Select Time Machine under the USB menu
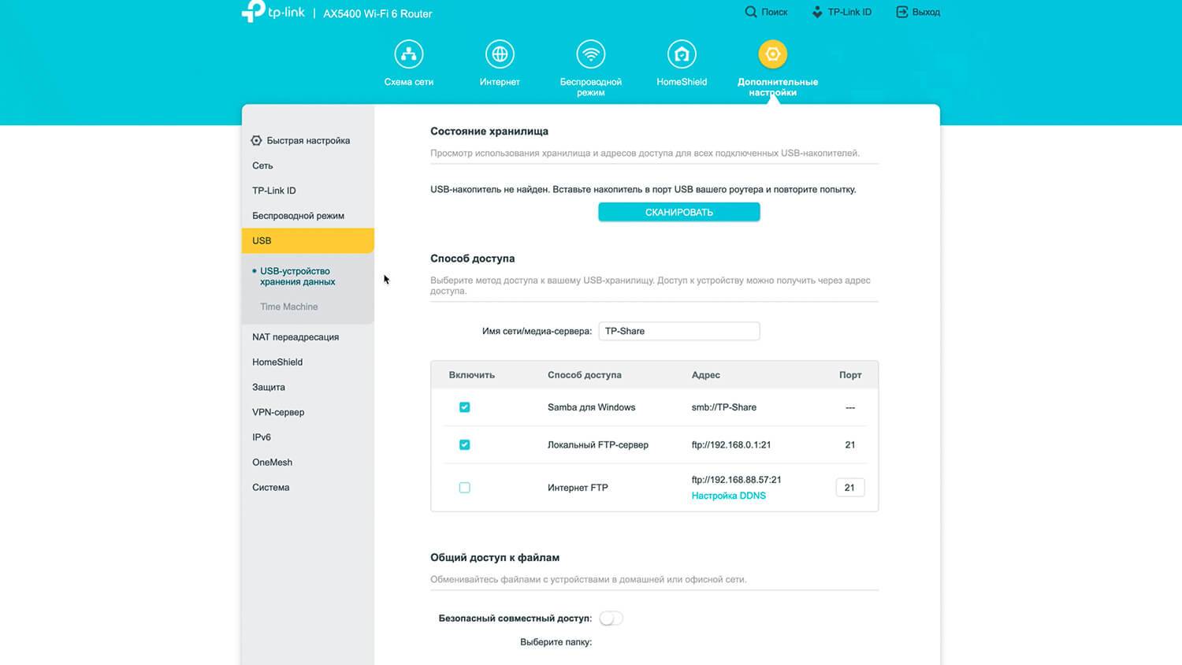 289,307
